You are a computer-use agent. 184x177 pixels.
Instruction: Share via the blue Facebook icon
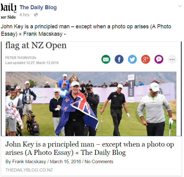(119, 59)
